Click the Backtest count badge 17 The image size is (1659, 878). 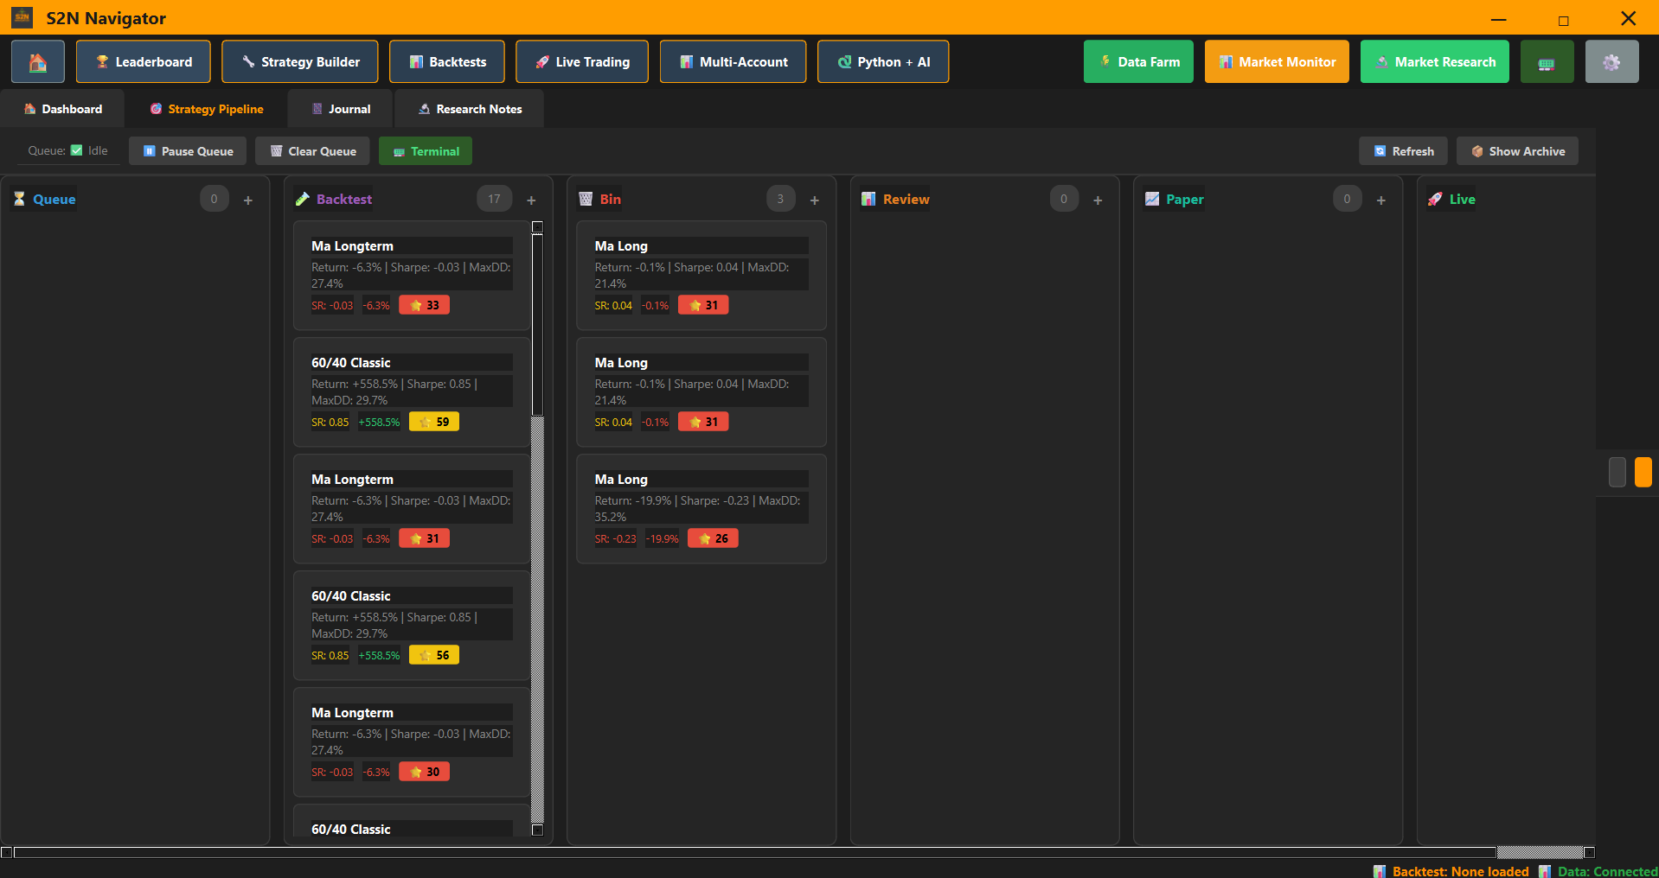coord(494,199)
